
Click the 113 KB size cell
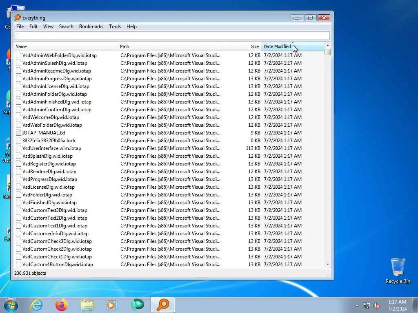pyautogui.click(x=253, y=148)
